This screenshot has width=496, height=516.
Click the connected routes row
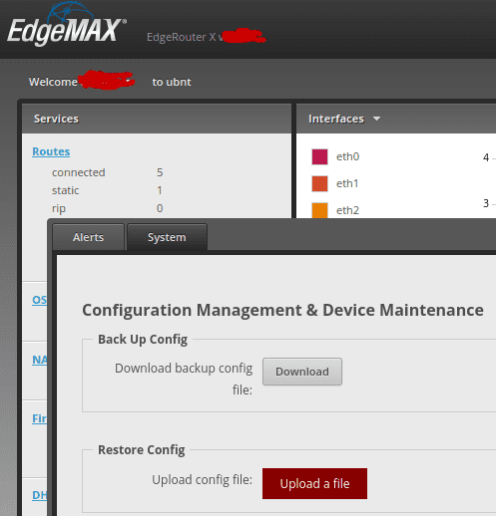[x=107, y=172]
